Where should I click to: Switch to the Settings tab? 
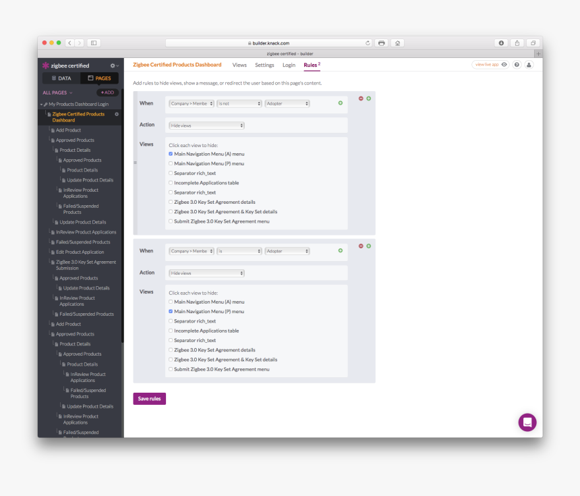264,65
